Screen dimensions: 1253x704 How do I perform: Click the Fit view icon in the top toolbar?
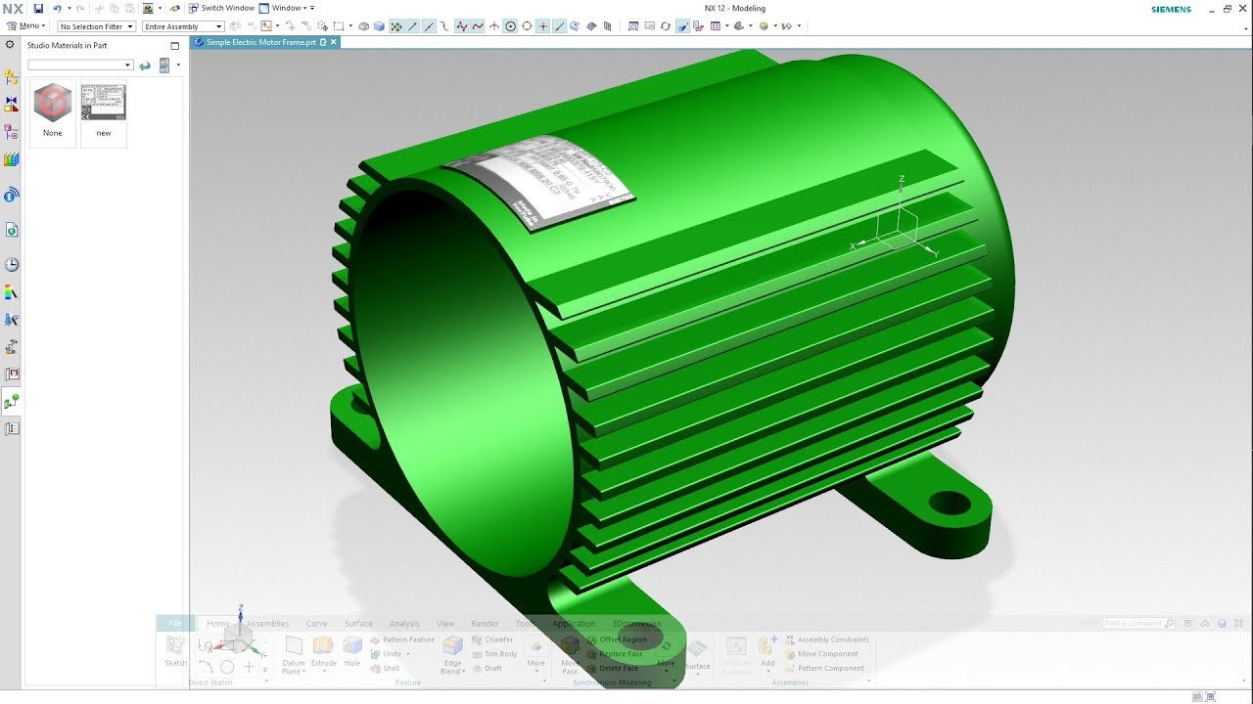(633, 26)
